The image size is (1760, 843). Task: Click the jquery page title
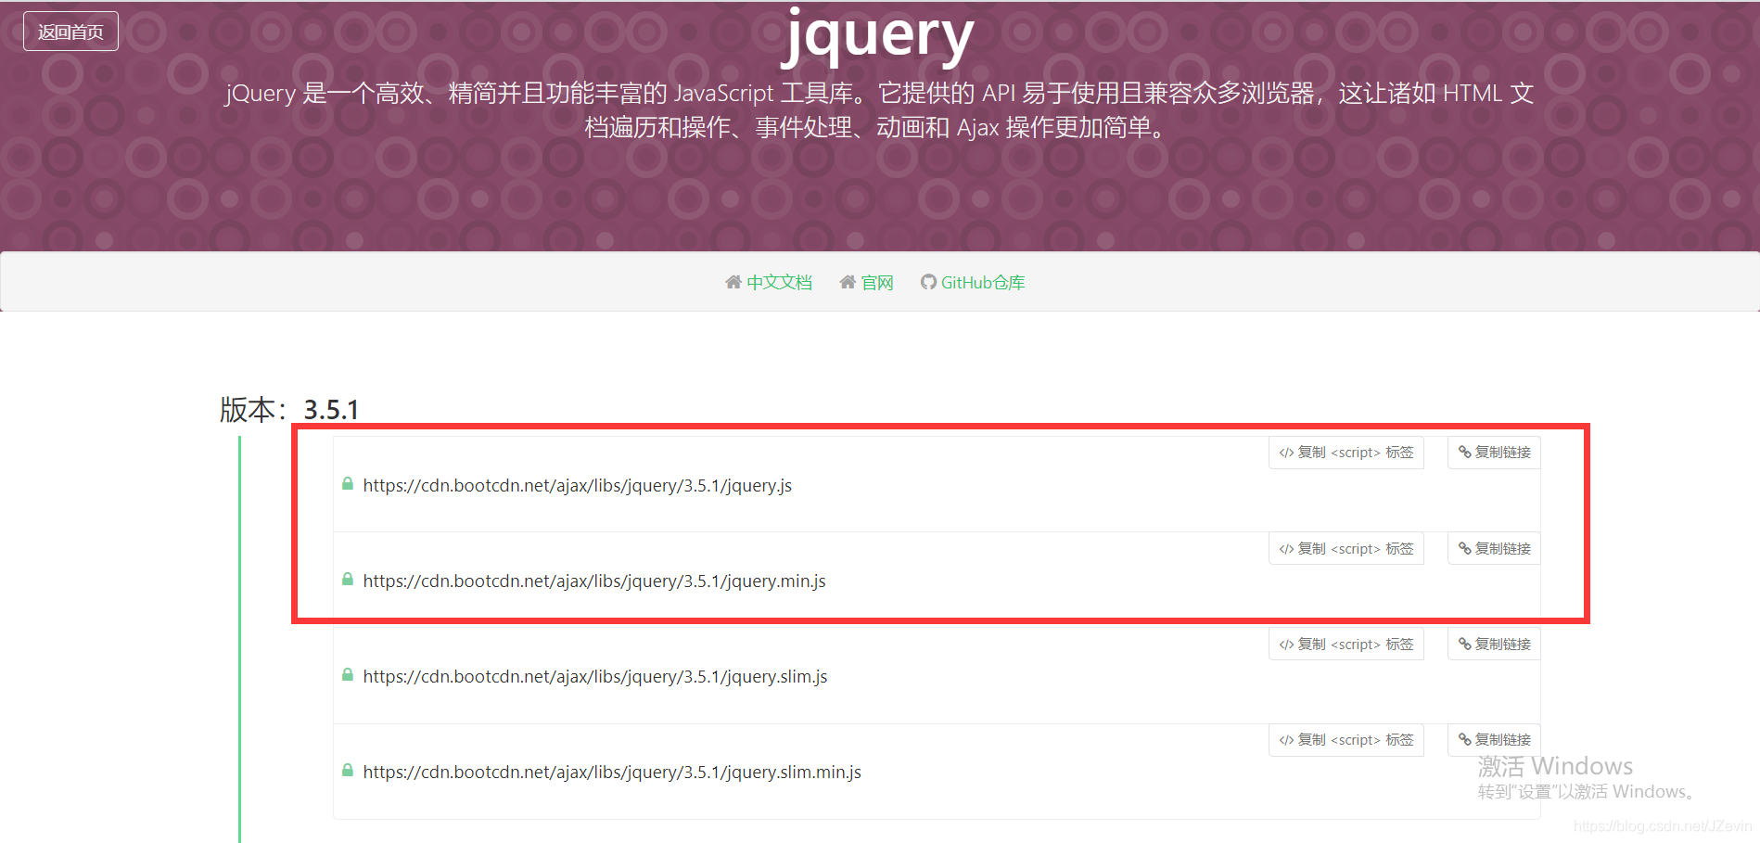(878, 35)
